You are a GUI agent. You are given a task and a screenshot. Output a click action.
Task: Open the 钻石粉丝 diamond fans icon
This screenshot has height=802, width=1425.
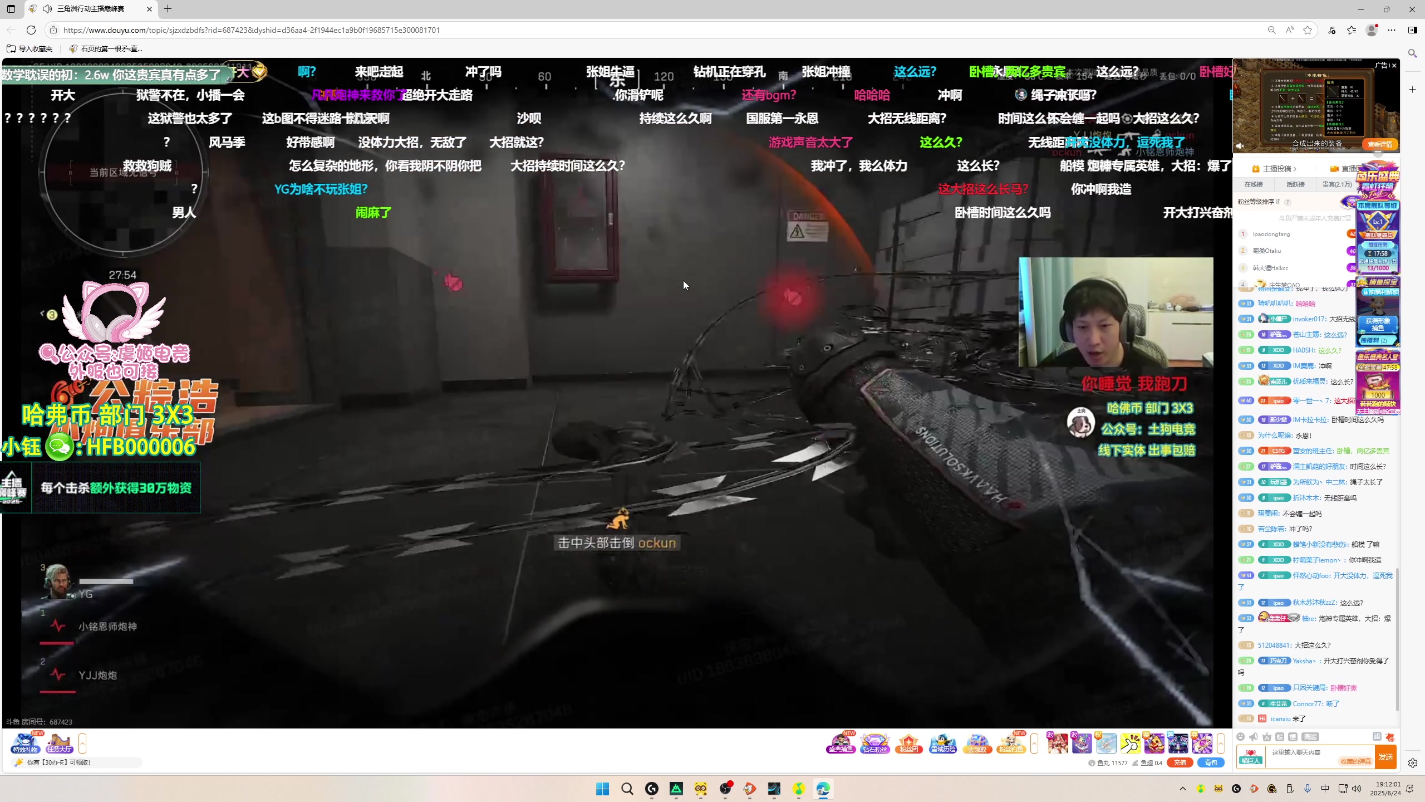click(875, 743)
